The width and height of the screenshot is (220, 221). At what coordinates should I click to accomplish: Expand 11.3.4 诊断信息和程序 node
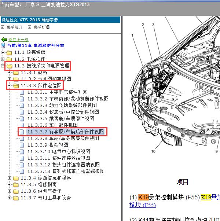tap(9, 178)
